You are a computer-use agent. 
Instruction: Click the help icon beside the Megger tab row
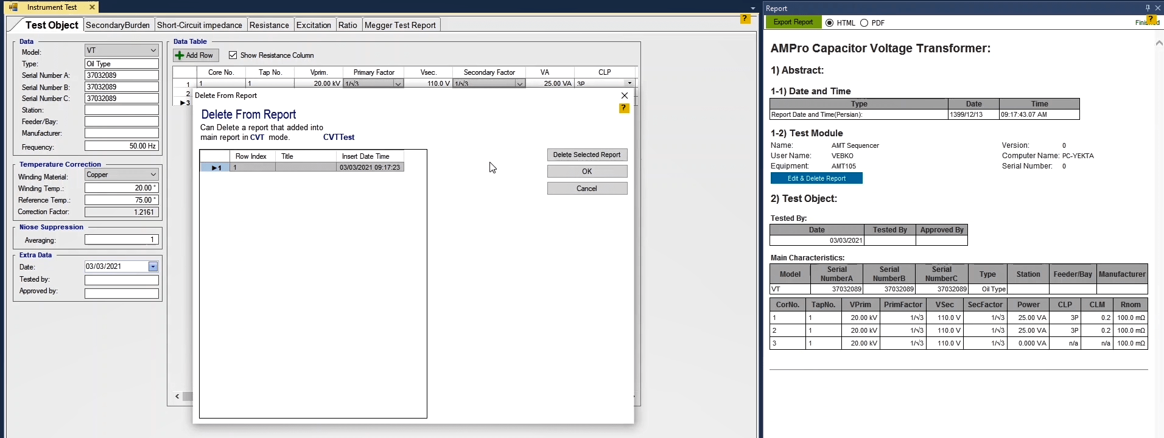[x=745, y=19]
